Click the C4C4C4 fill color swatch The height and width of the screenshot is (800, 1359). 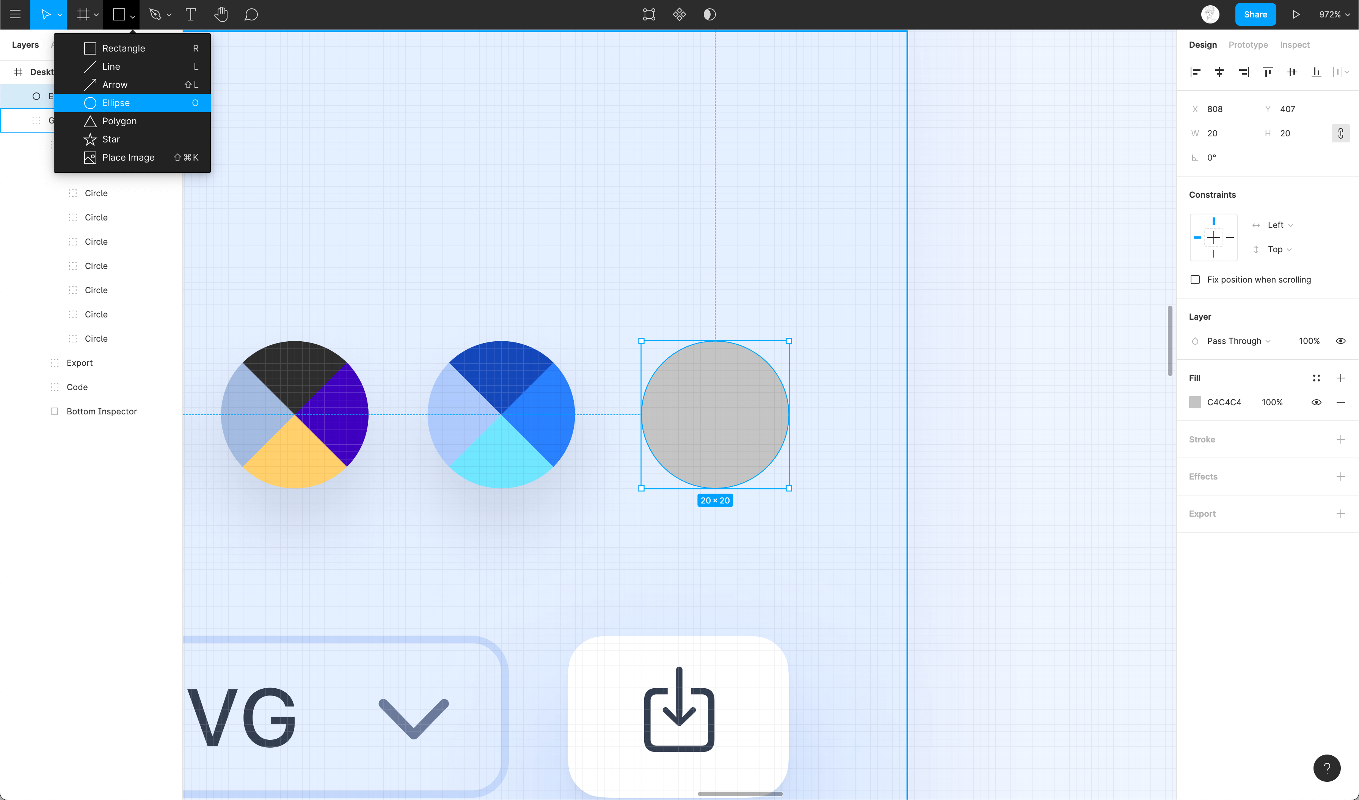[1195, 402]
